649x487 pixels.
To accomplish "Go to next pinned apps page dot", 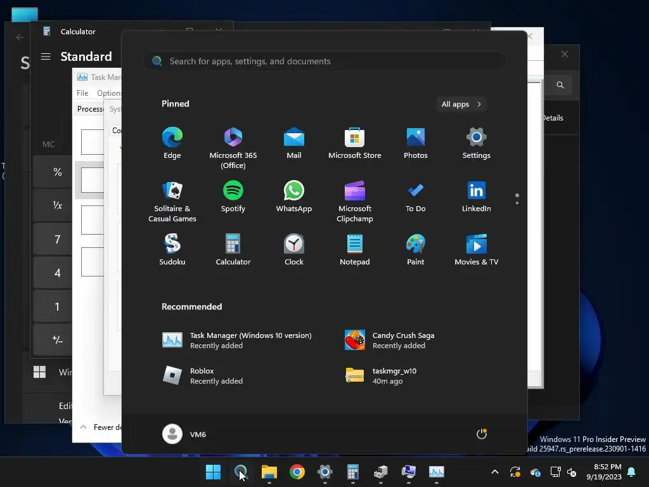I will 517,203.
